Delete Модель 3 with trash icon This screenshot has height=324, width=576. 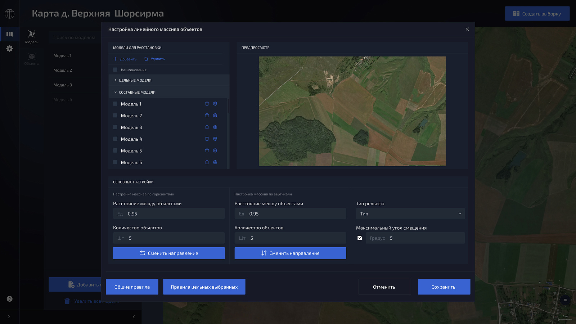[207, 127]
